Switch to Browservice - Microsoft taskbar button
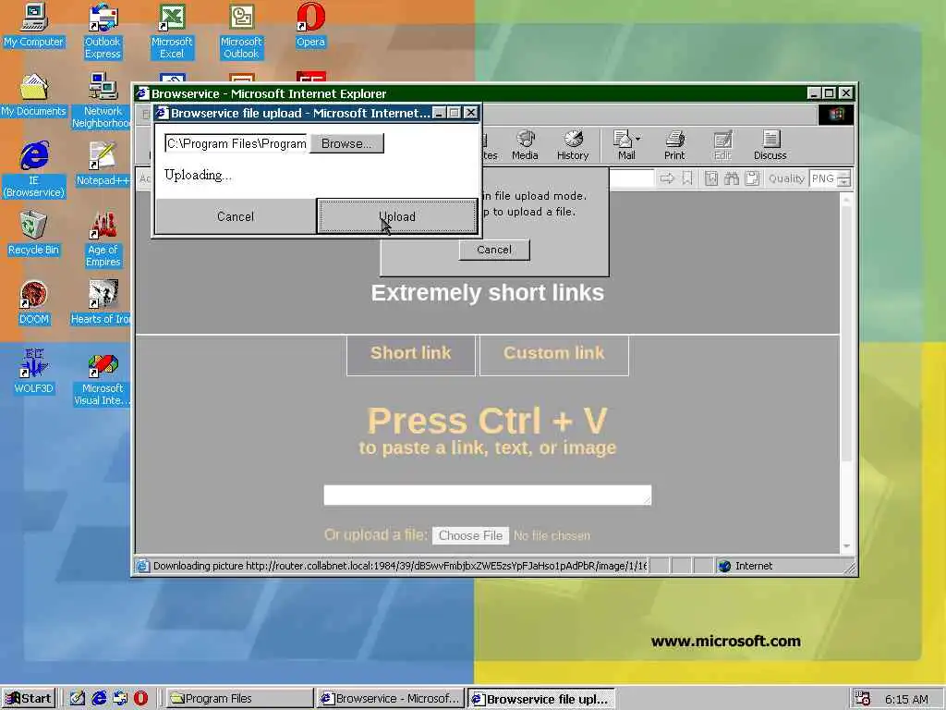The image size is (946, 710). pos(391,699)
